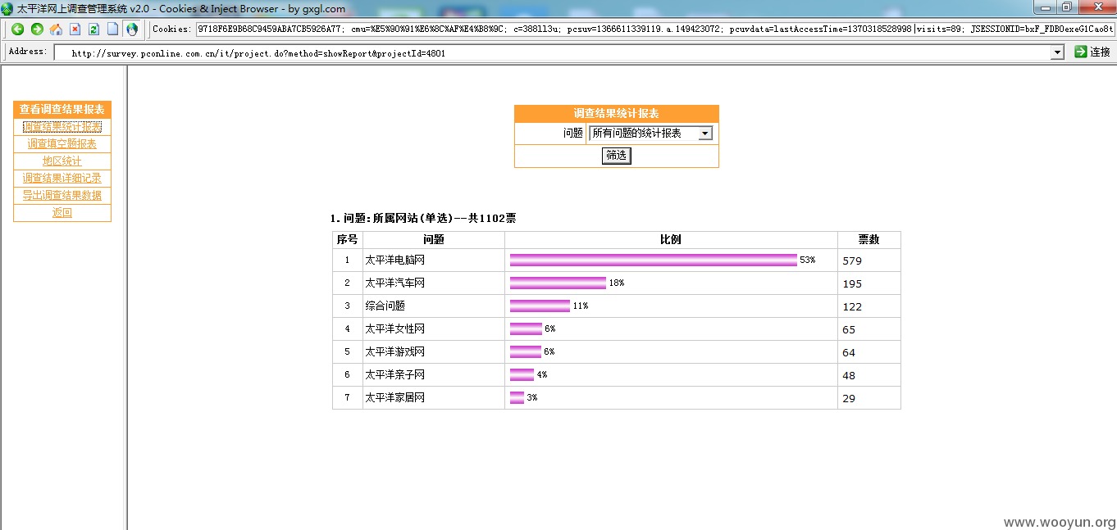Click into the Address URL field
Screen dimensions: 1117x530
click(553, 52)
